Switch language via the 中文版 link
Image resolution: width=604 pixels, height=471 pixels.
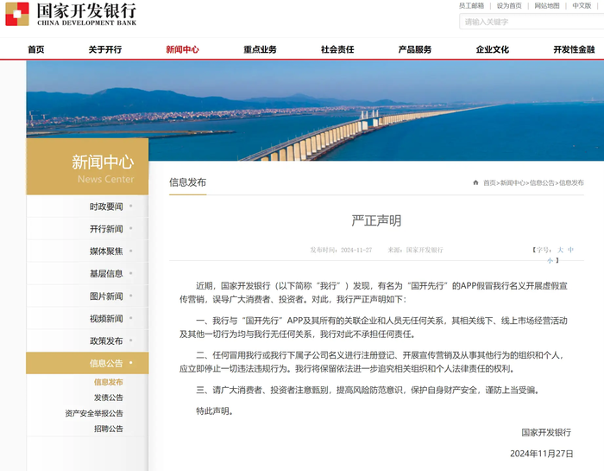pyautogui.click(x=582, y=6)
